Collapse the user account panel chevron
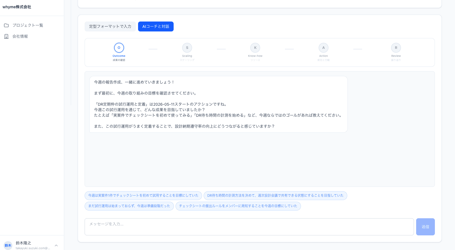 coord(56,245)
